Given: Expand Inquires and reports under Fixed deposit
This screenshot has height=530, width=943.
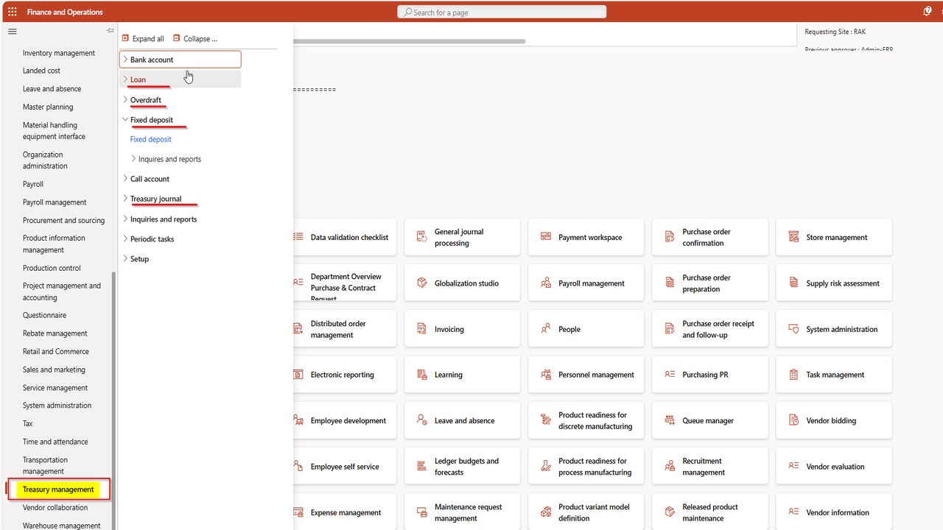Looking at the screenshot, I should (133, 159).
